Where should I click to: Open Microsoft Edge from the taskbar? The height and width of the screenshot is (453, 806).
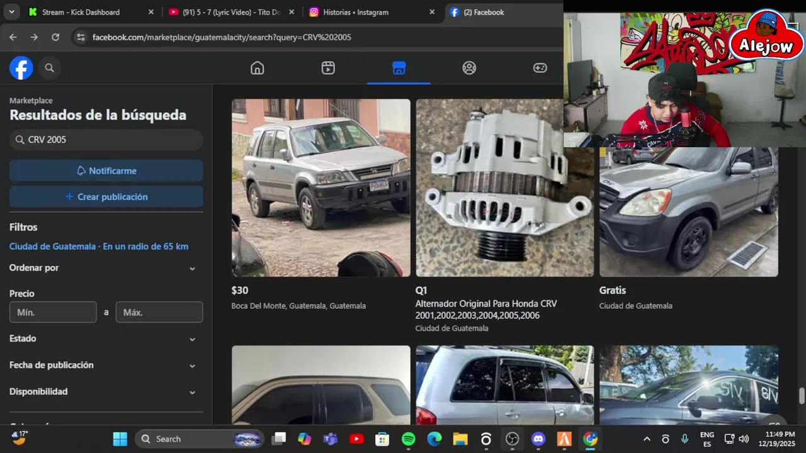[x=434, y=439]
